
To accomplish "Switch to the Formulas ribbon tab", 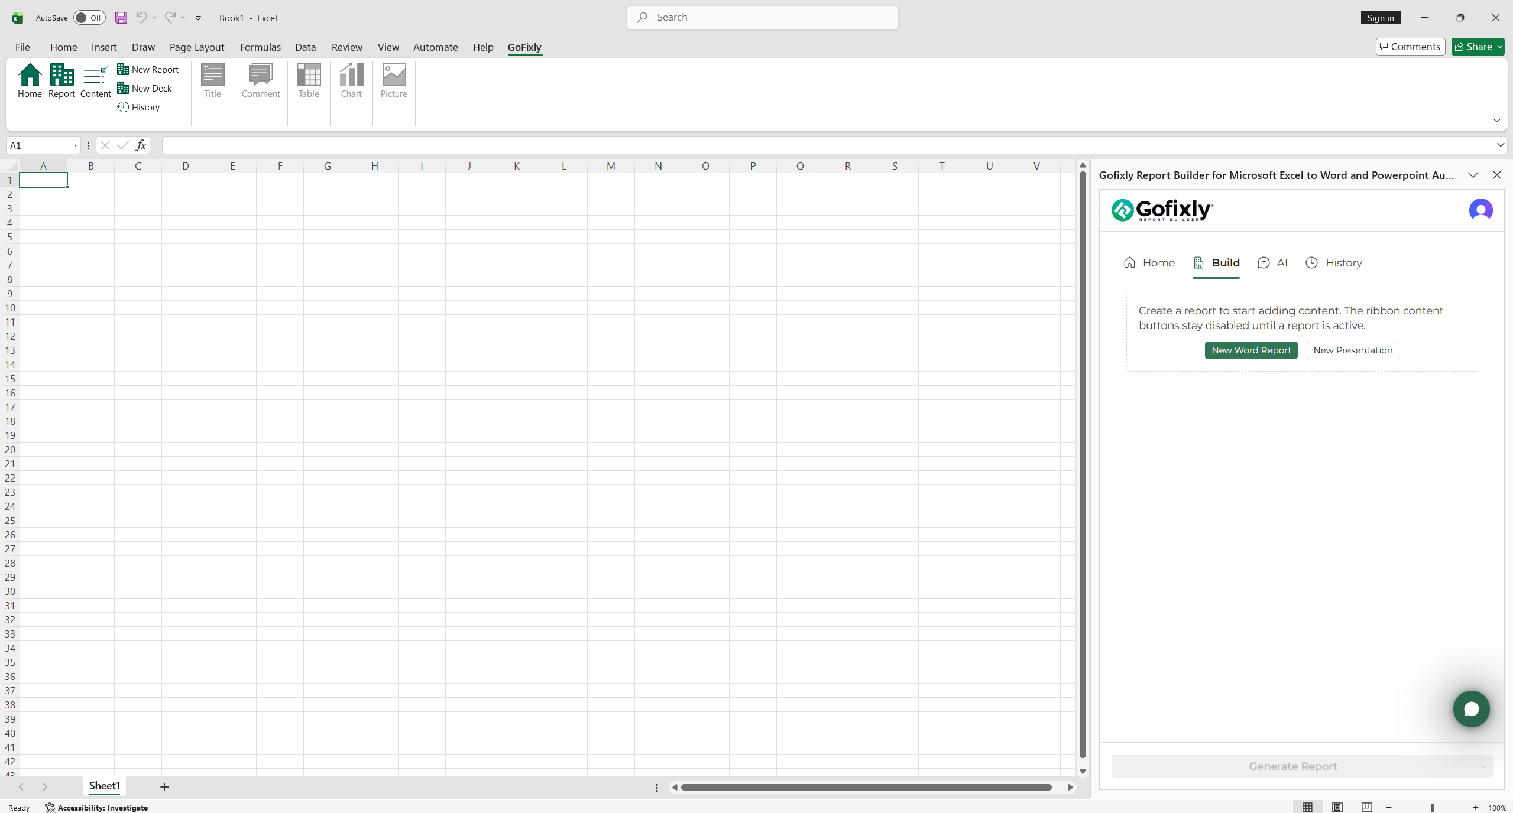I will click(260, 47).
